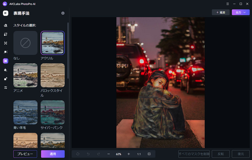Click the reset circle icon in bottom toolbar
The image size is (252, 160).
point(78,154)
